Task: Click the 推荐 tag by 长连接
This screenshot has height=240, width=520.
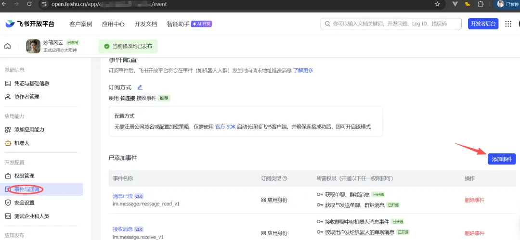Action: [164, 99]
